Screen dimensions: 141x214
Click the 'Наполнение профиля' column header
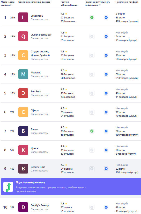pos(127,2)
